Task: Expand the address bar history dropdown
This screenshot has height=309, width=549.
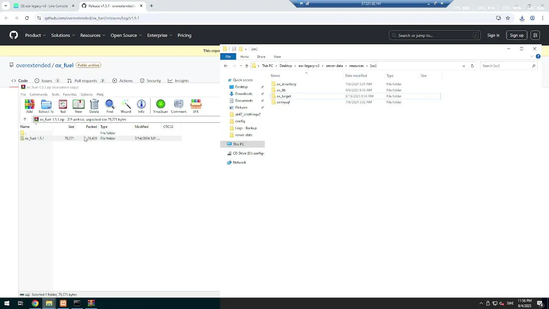Action: pos(464,66)
